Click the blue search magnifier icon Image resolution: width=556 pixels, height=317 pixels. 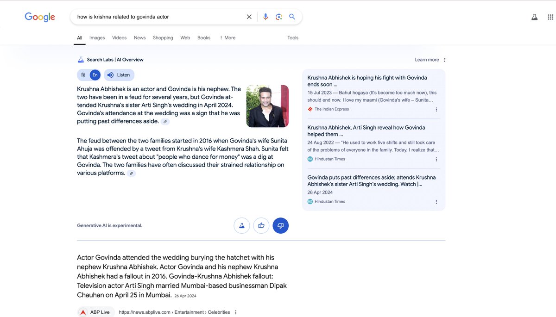[292, 17]
